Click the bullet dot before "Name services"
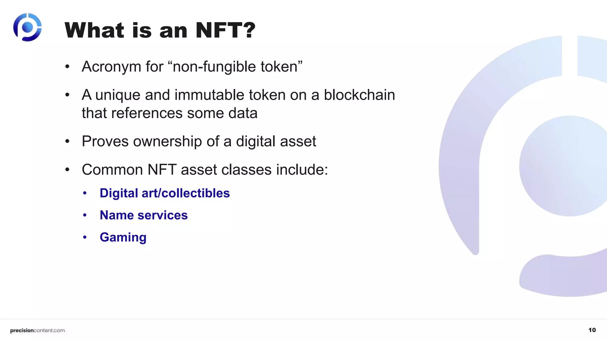Viewport: 607px width, 341px height. 85,215
